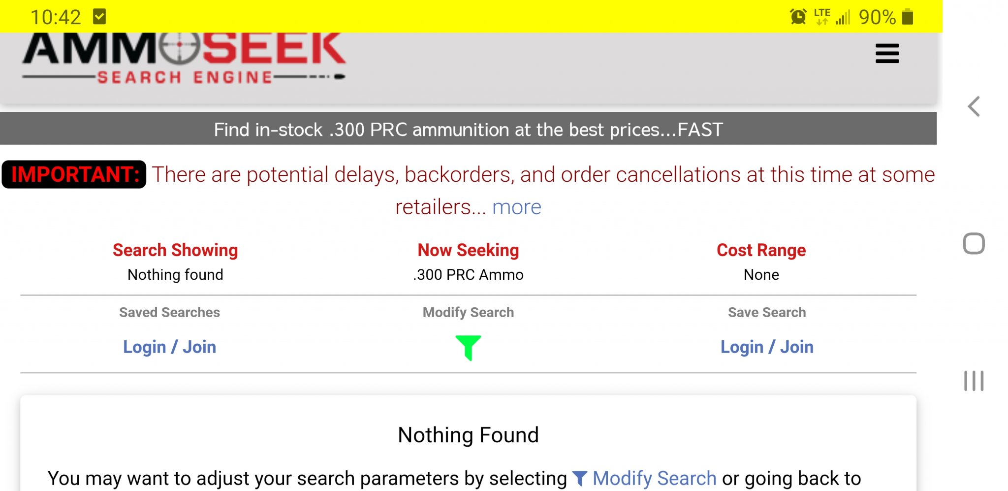Screen dimensions: 1008x491
Task: Click the small blue funnel icon
Action: (x=580, y=478)
